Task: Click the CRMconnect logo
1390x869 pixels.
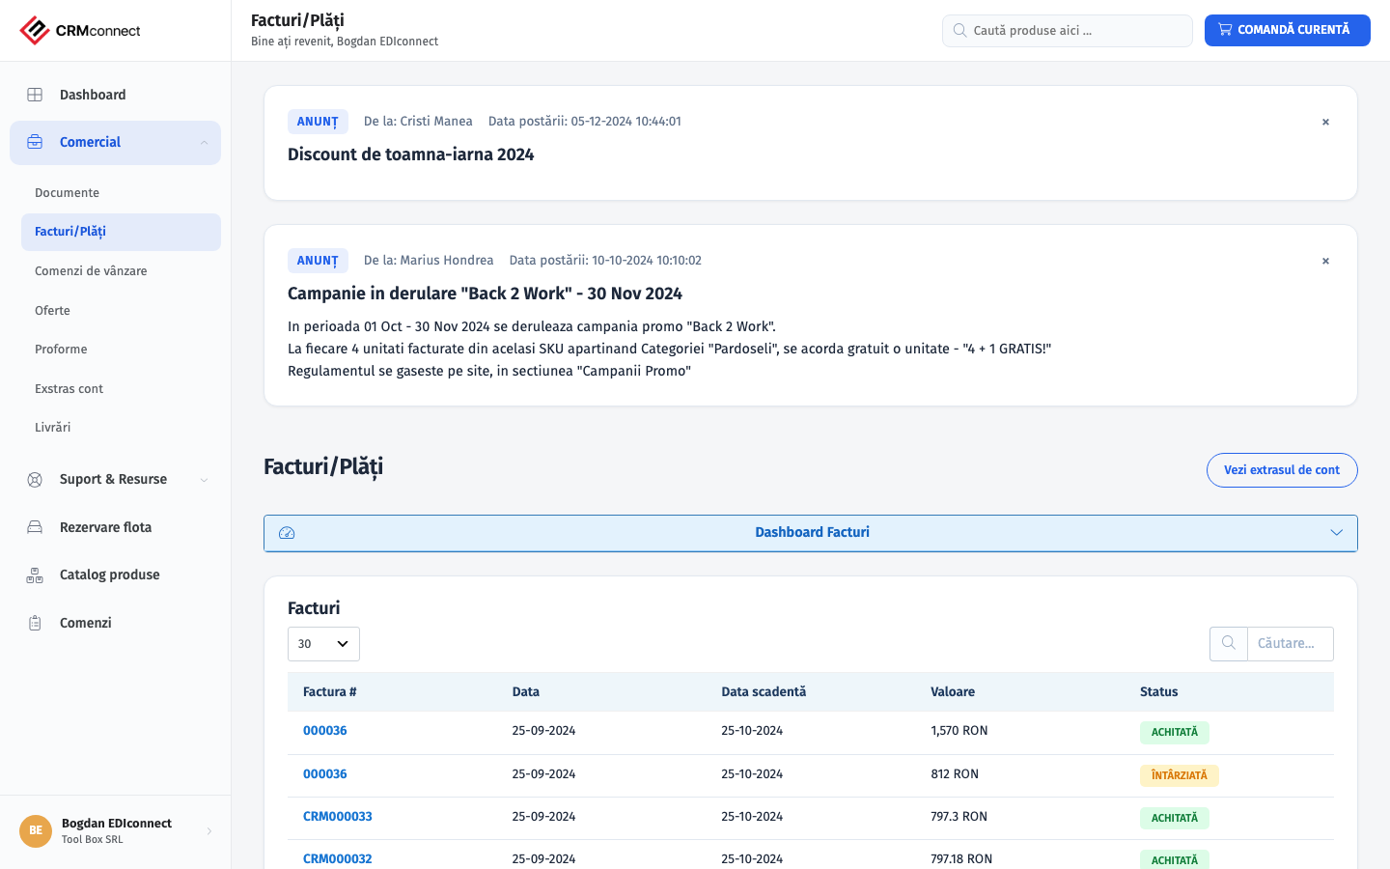Action: coord(80,30)
